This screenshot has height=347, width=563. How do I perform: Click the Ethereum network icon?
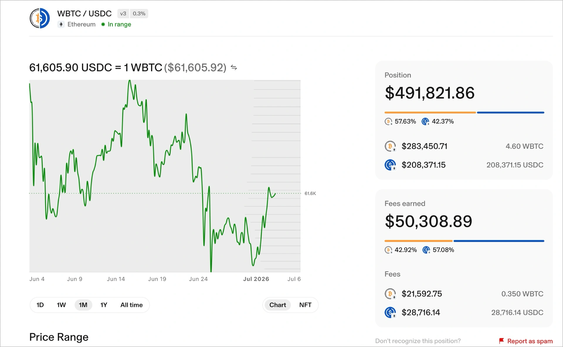coord(61,24)
